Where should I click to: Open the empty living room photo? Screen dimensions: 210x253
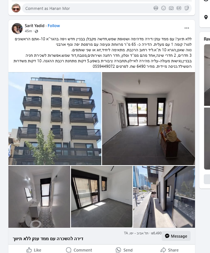[149, 119]
